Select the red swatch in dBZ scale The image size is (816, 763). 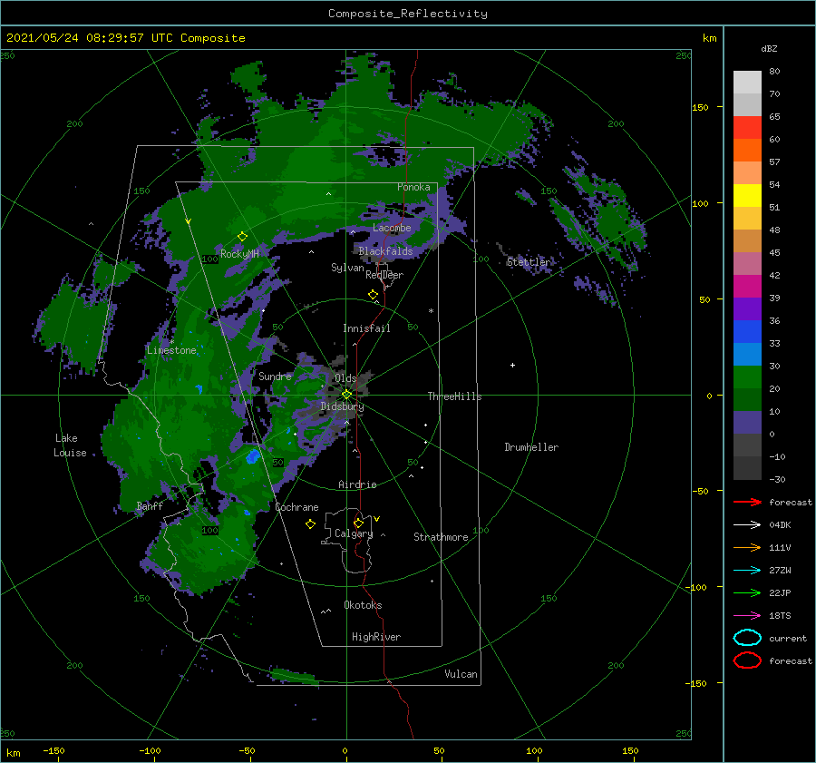tap(747, 127)
